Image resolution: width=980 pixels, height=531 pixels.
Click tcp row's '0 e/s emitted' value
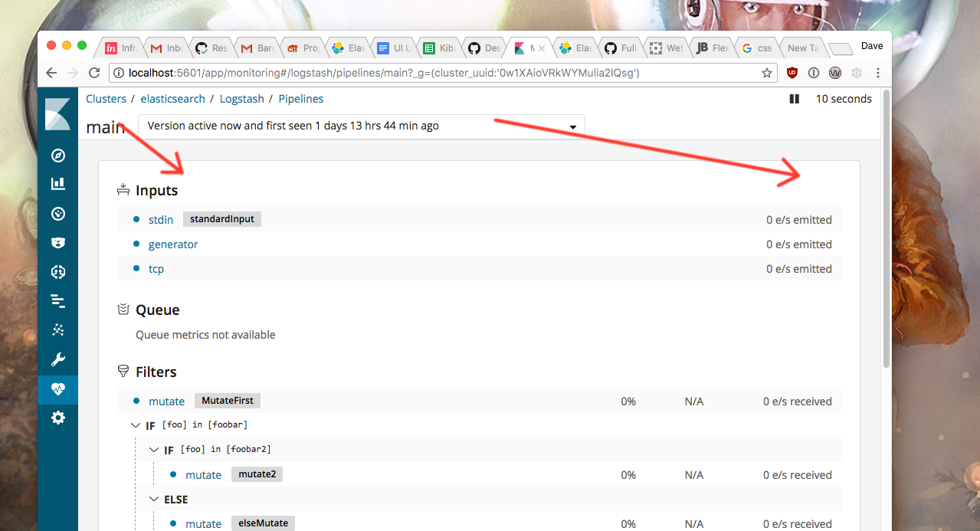click(799, 269)
